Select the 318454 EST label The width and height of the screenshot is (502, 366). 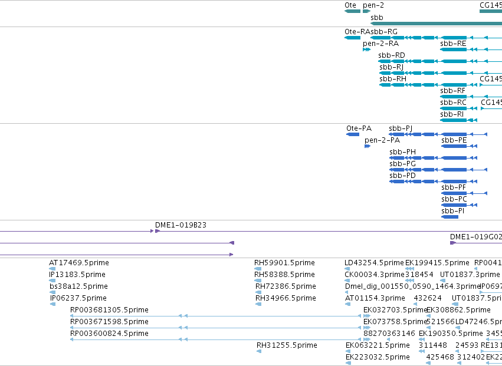point(419,275)
